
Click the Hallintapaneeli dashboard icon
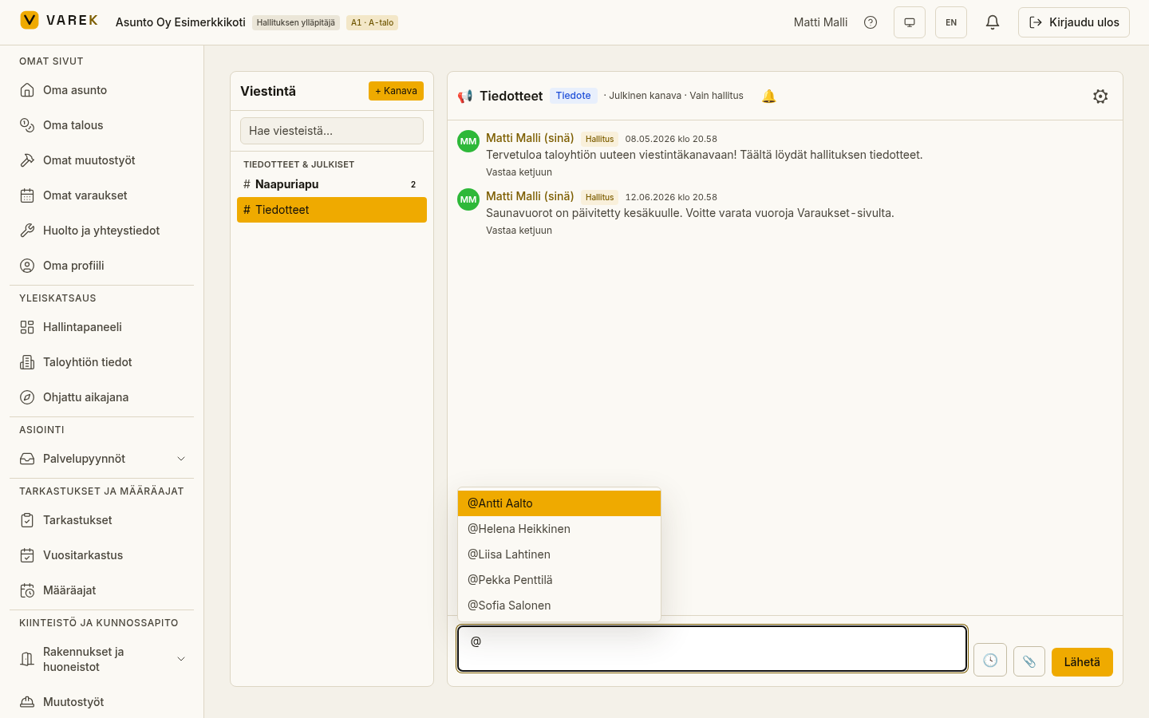27,327
